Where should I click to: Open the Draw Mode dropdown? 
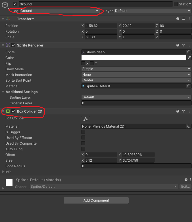point(136,69)
